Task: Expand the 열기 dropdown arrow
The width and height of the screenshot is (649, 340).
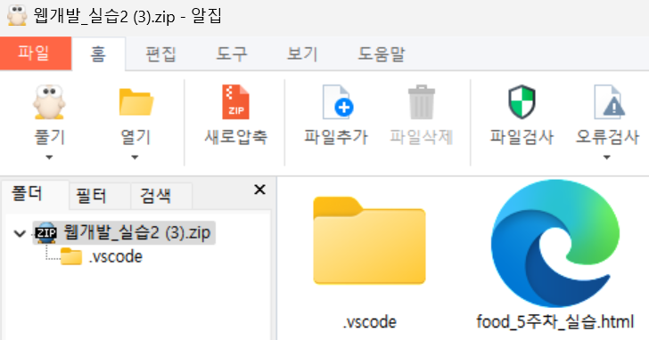Action: pyautogui.click(x=135, y=158)
